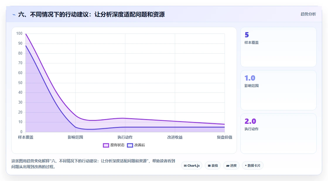Click the 执行动作 data card showing 2.0
This screenshot has width=328, height=181.
click(279, 133)
